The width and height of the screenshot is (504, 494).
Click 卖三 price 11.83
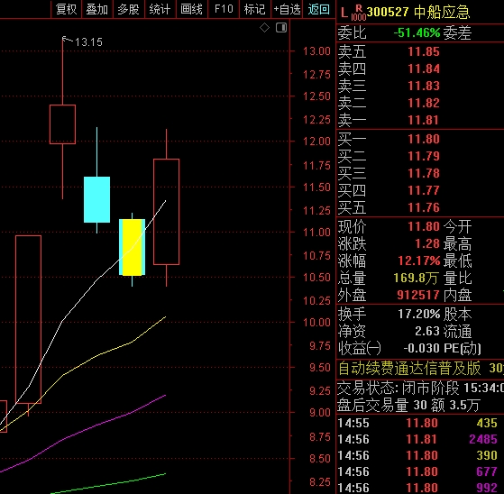pos(424,86)
